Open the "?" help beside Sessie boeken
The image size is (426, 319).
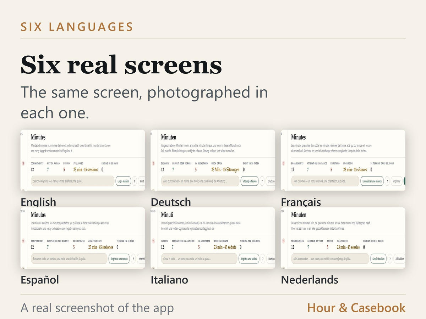390,259
